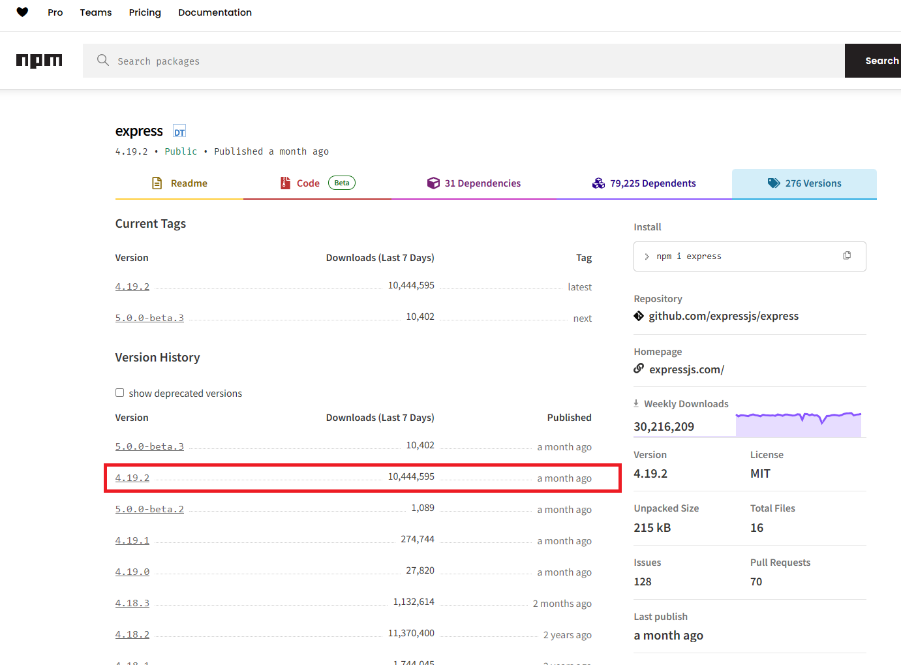Click the Public label under express
Screen dimensions: 901x665
[181, 151]
